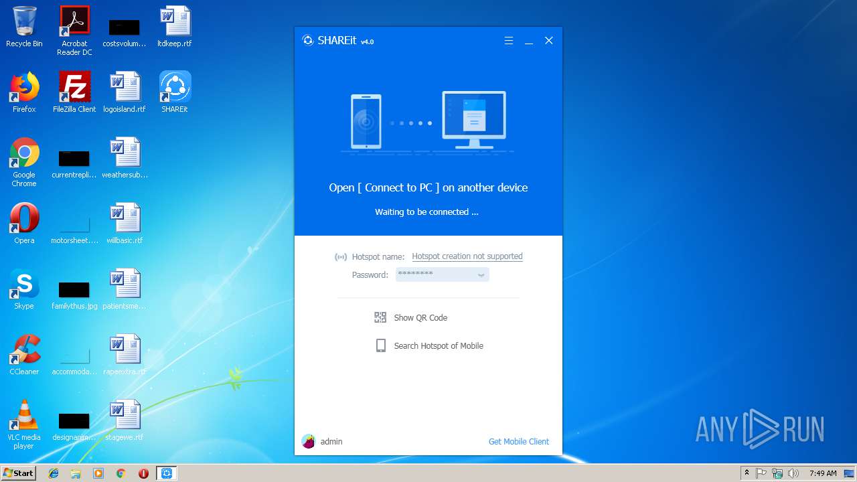Image resolution: width=857 pixels, height=482 pixels.
Task: Click SHAREit taskbar button
Action: tap(167, 473)
